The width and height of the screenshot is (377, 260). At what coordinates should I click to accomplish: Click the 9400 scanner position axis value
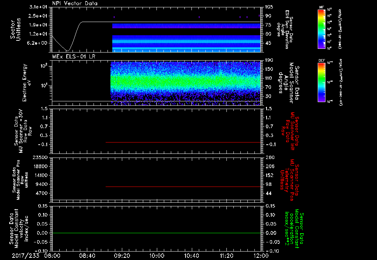coord(42,184)
